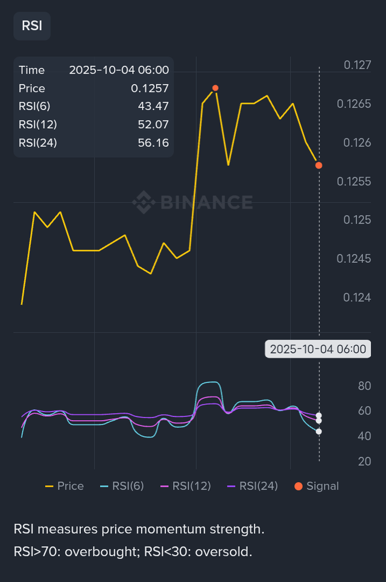Click the crosshair date label 2025-10-04 06:00
The width and height of the screenshot is (386, 582).
click(318, 349)
